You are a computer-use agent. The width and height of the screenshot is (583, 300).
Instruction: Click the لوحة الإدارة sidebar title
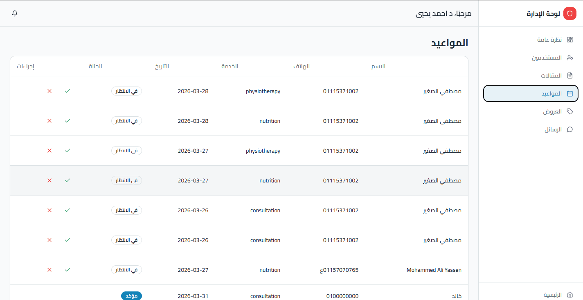pyautogui.click(x=543, y=13)
